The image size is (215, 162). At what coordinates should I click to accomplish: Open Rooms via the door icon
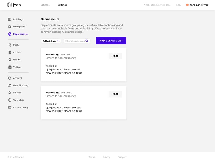point(10,52)
